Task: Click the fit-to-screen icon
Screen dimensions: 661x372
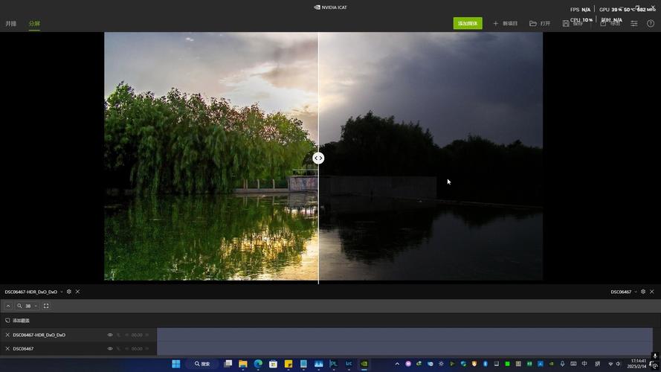Action: [46, 306]
